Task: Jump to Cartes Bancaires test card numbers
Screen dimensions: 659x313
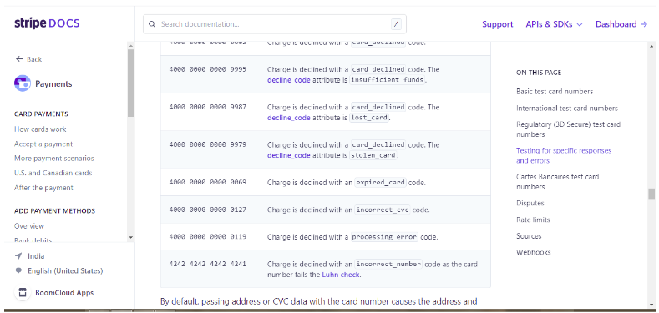Action: coord(557,181)
